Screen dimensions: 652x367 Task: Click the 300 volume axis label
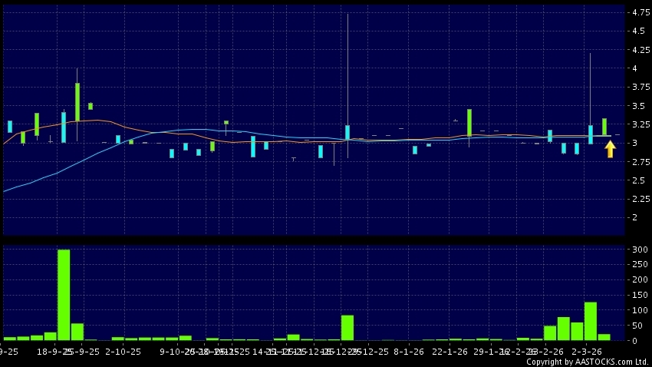tap(637, 250)
